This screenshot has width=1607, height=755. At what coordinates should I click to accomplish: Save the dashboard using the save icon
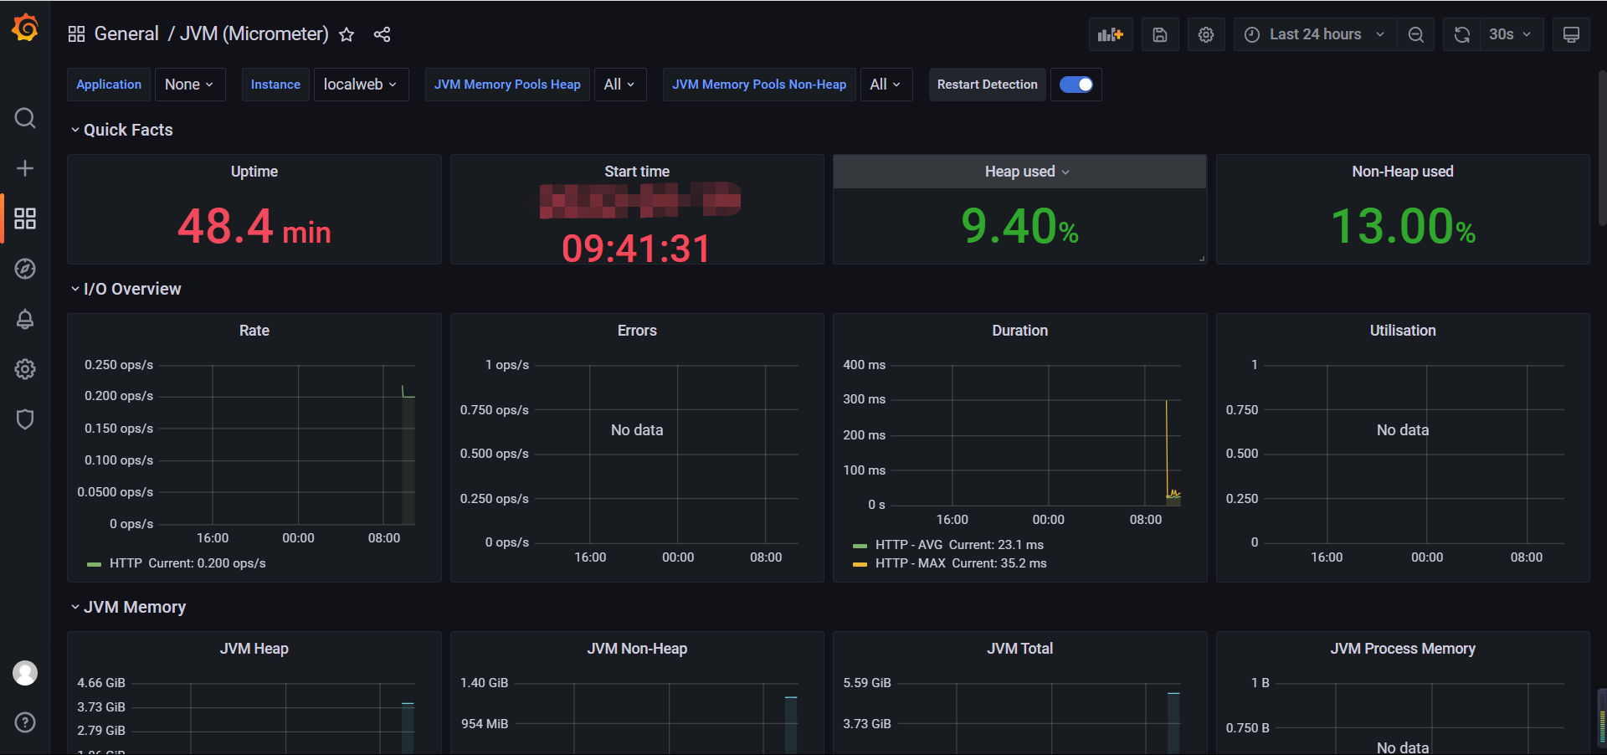coord(1160,34)
